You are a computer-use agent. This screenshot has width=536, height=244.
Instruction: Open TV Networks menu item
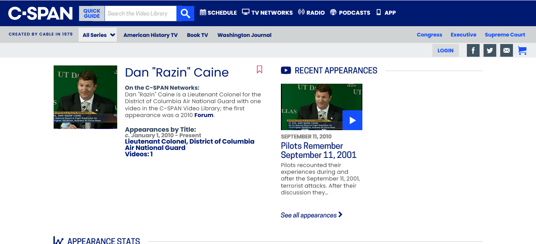pyautogui.click(x=267, y=13)
